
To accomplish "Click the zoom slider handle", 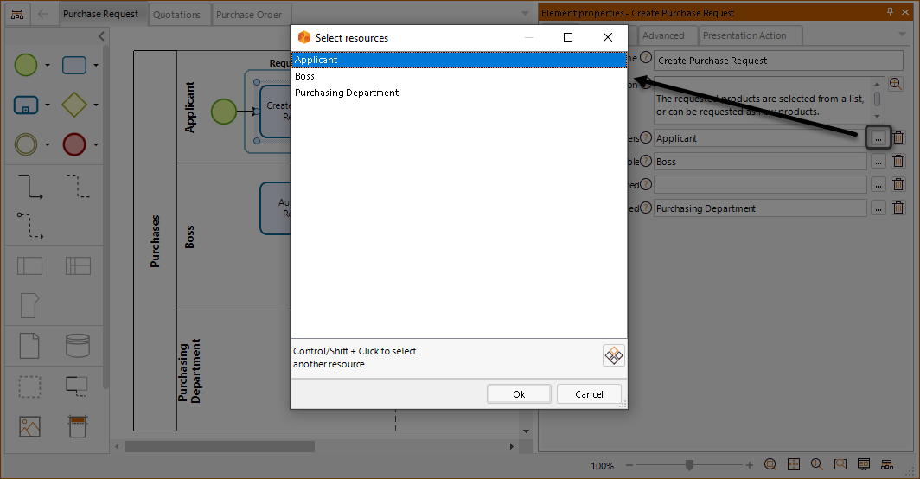I will tap(689, 465).
